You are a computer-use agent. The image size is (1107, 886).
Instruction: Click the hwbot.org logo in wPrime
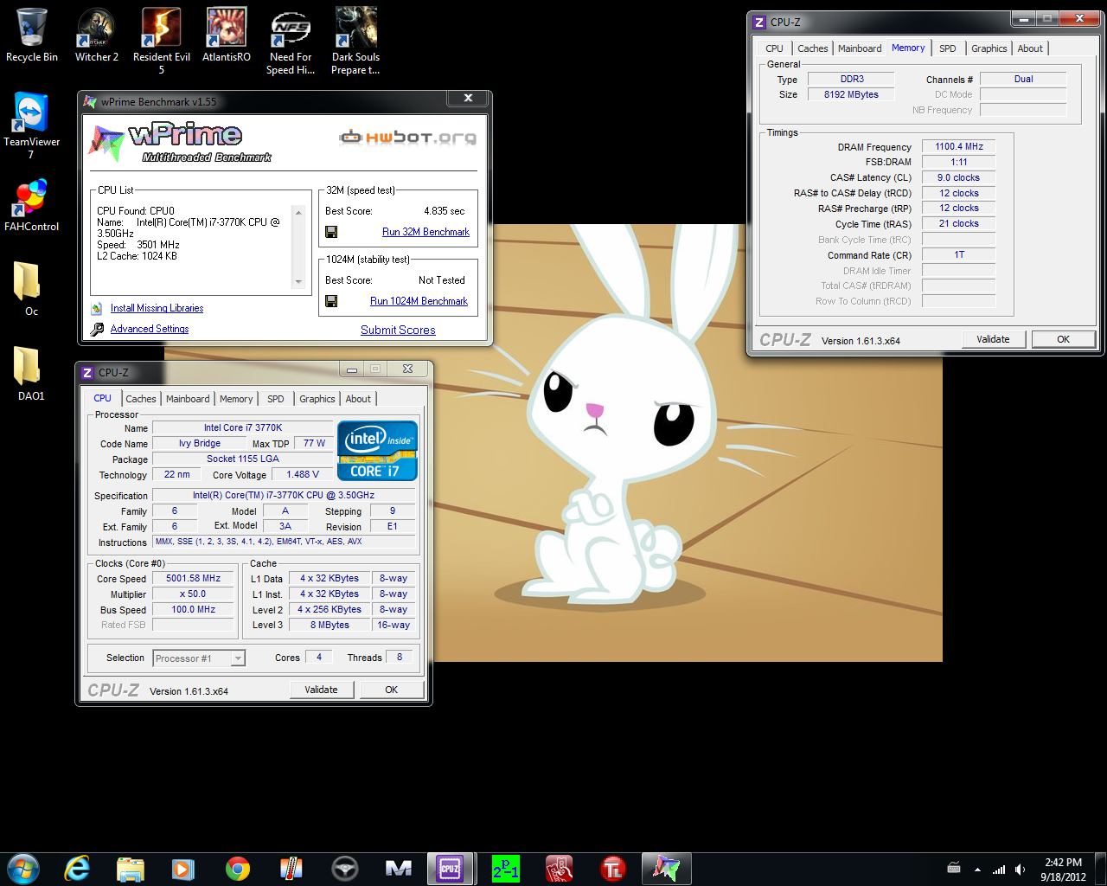407,137
